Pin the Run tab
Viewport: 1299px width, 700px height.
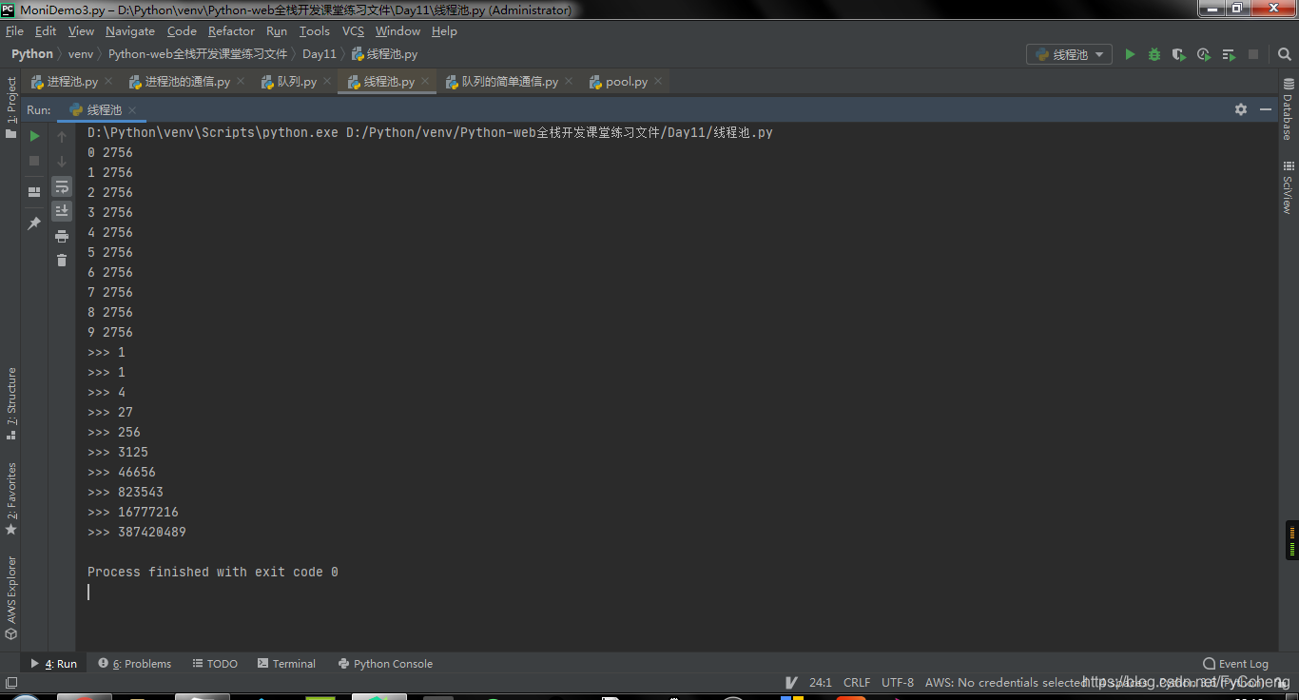(34, 223)
